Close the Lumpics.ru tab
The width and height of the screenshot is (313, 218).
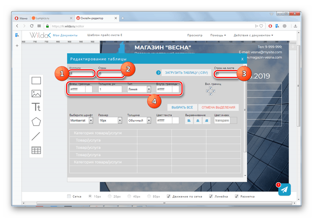71,18
